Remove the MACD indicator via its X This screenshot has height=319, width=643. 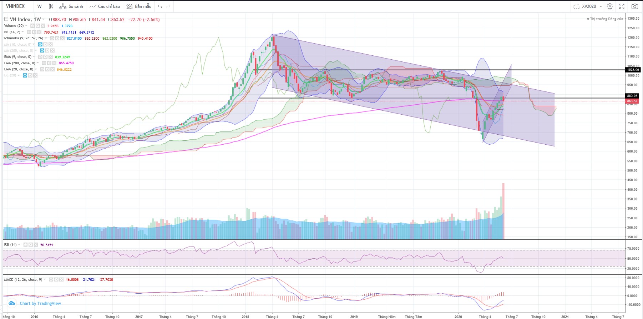point(61,280)
